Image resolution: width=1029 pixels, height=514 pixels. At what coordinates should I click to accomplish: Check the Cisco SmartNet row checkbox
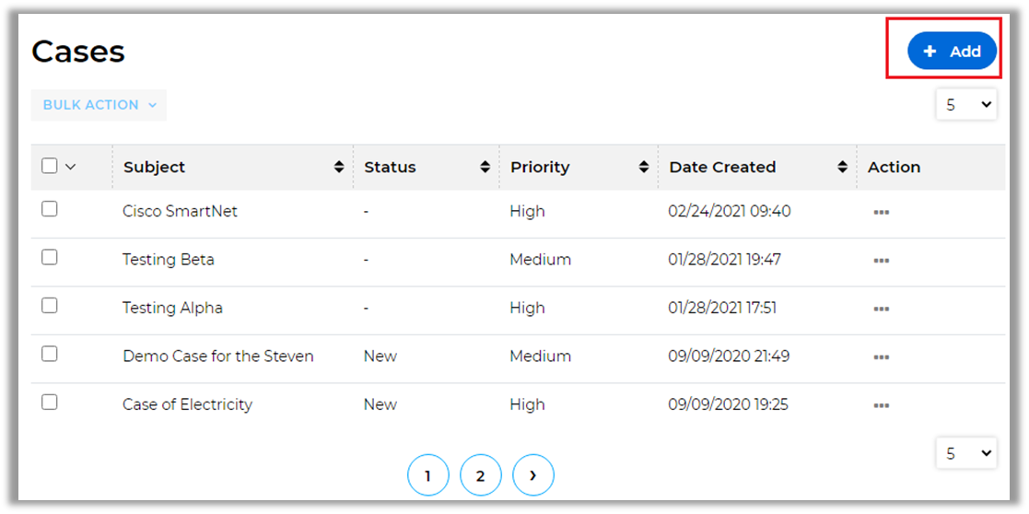point(50,209)
